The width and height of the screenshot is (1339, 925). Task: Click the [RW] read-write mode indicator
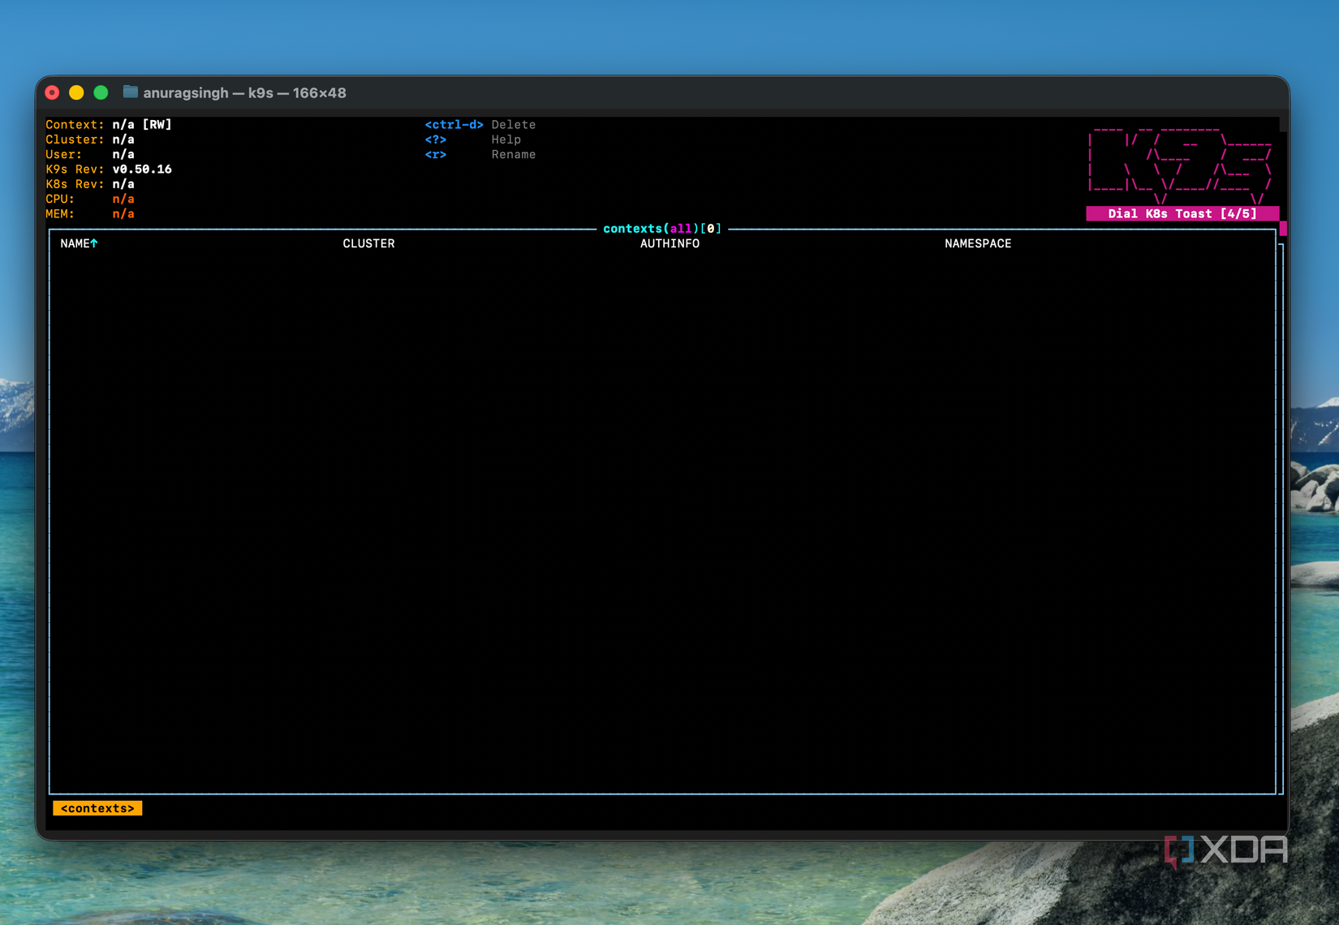(x=156, y=124)
